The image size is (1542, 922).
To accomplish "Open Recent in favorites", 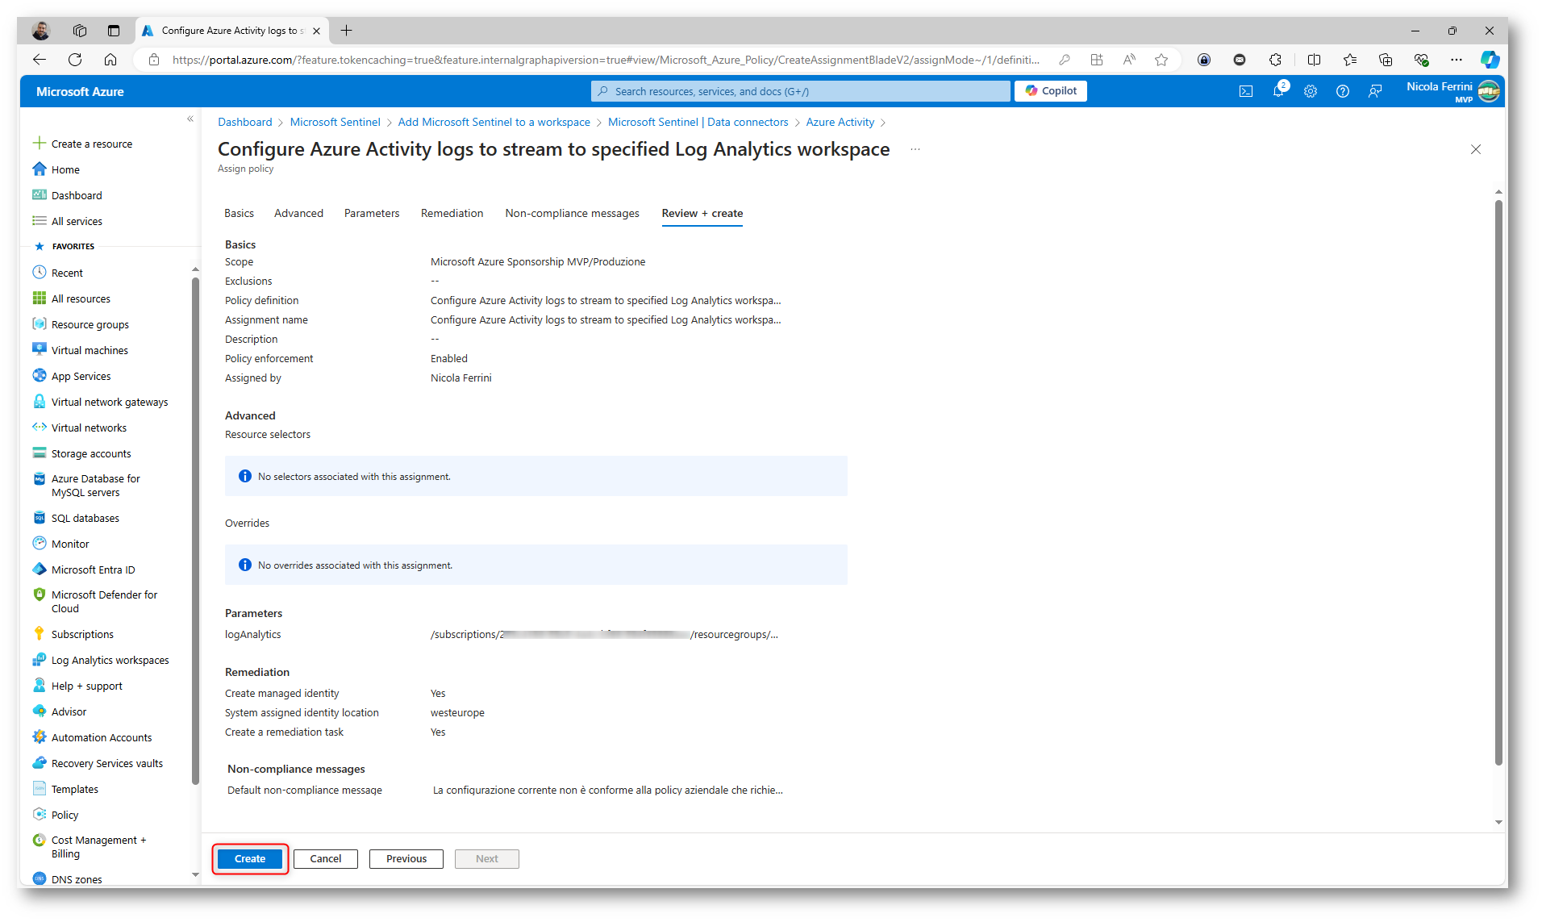I will point(57,273).
